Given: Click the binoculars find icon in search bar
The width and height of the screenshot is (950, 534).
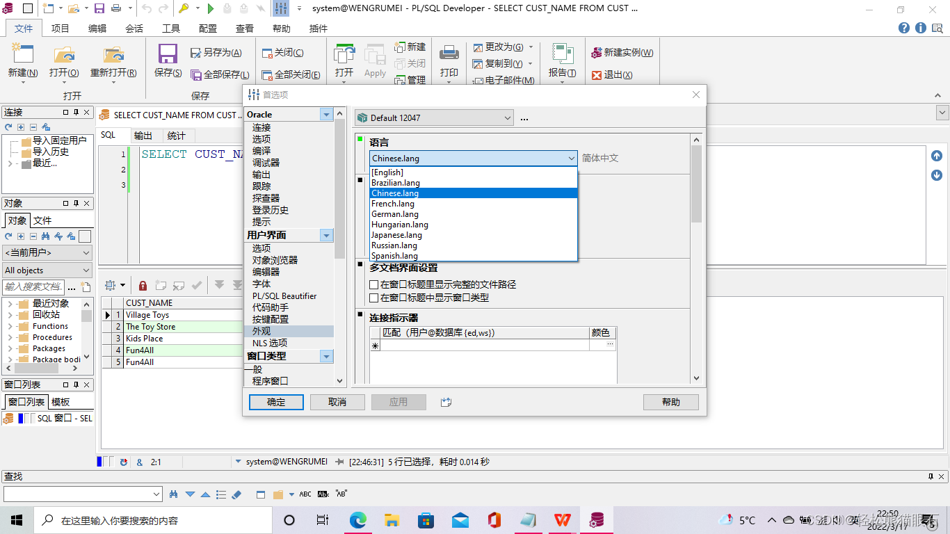Looking at the screenshot, I should pyautogui.click(x=172, y=494).
